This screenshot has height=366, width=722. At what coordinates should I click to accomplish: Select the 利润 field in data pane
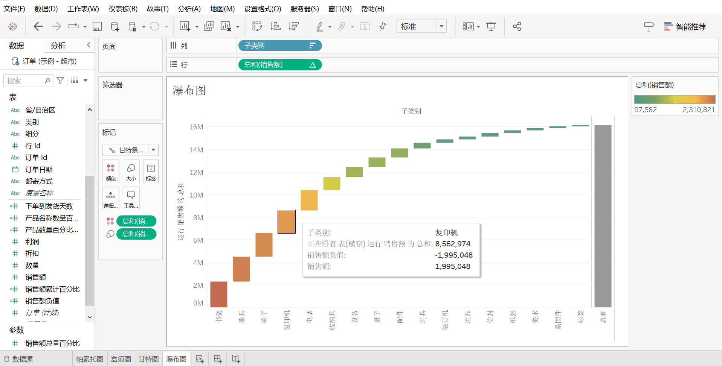(32, 241)
